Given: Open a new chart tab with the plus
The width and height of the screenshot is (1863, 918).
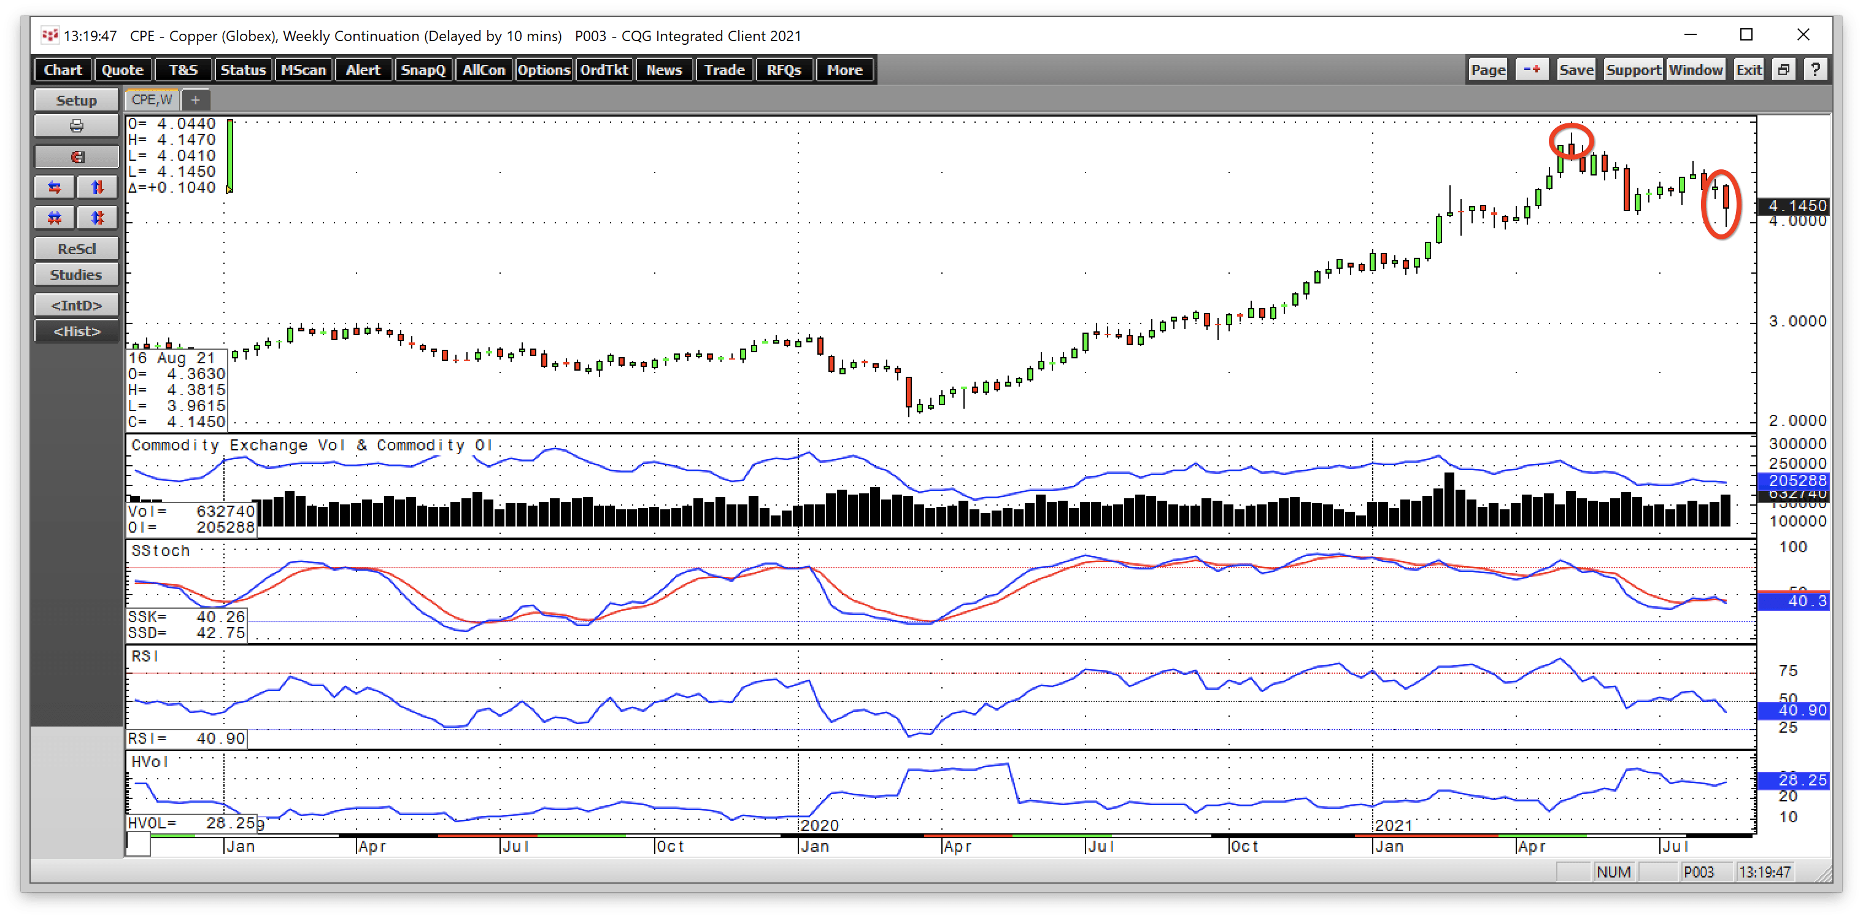Looking at the screenshot, I should [194, 99].
